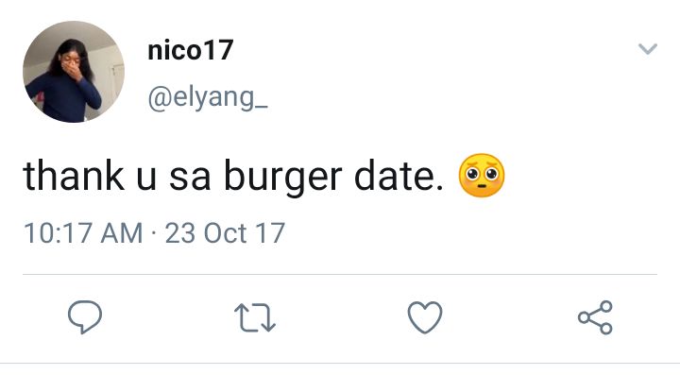
Task: Toggle retweet on nico17's tweet
Action: [x=255, y=317]
